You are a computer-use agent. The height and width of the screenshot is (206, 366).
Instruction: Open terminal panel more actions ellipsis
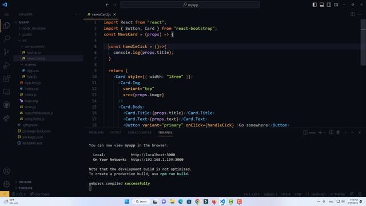[x=345, y=132]
